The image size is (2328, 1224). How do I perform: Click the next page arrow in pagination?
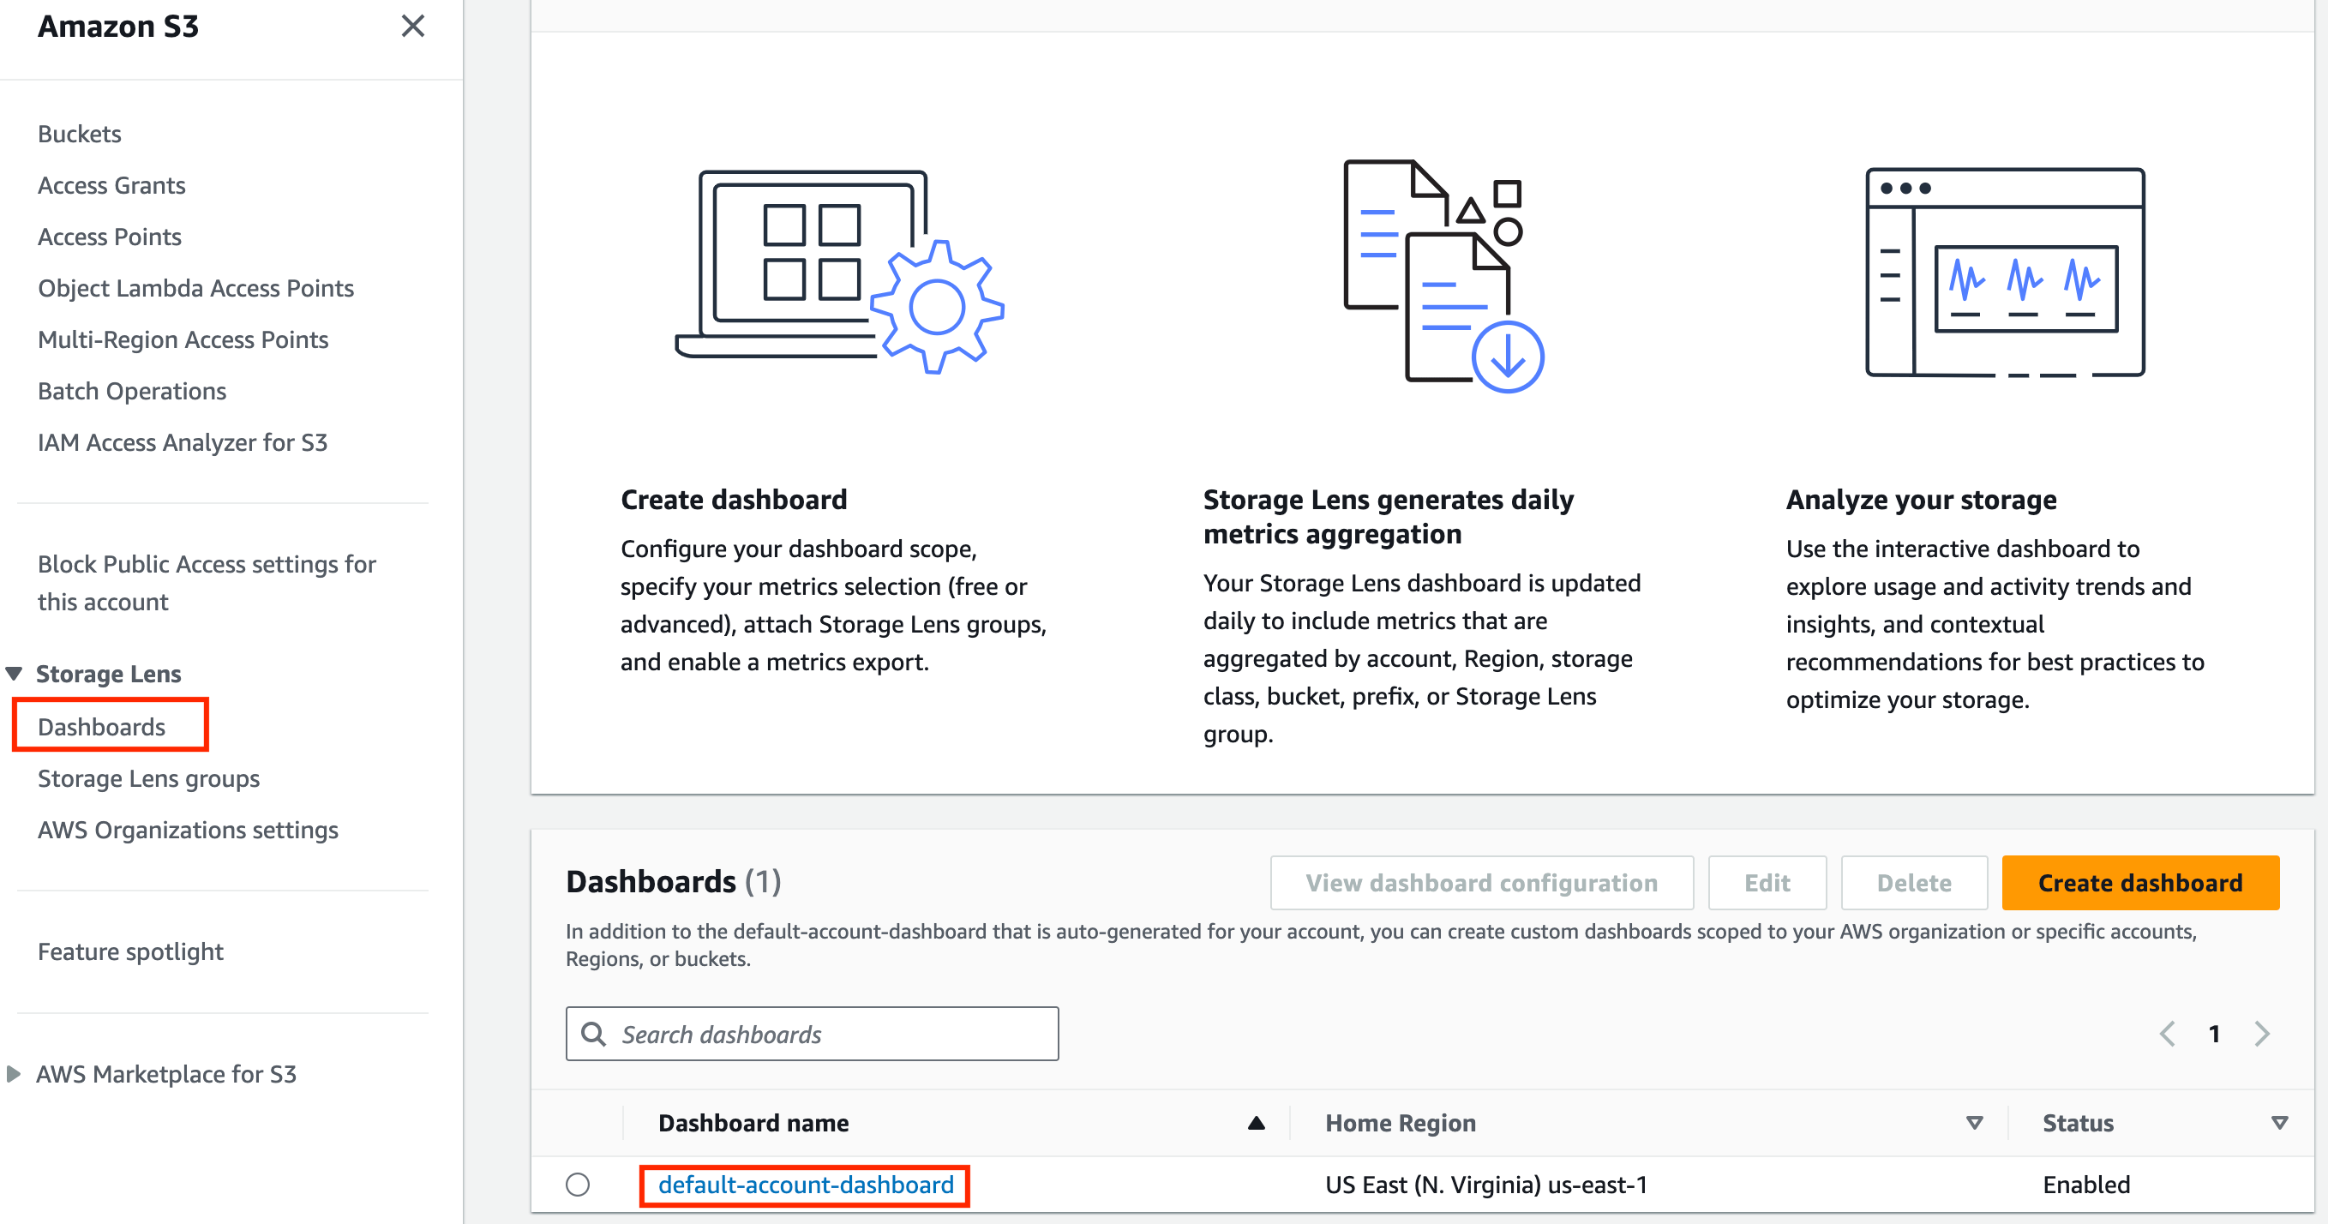coord(2262,1033)
